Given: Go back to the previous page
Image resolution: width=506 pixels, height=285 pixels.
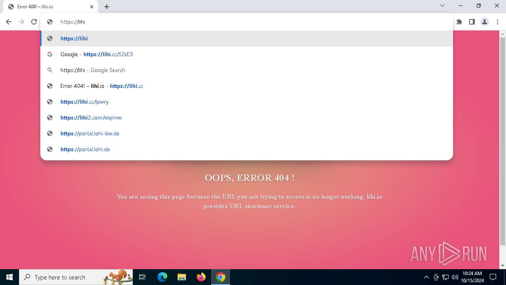Looking at the screenshot, I should click(x=9, y=22).
